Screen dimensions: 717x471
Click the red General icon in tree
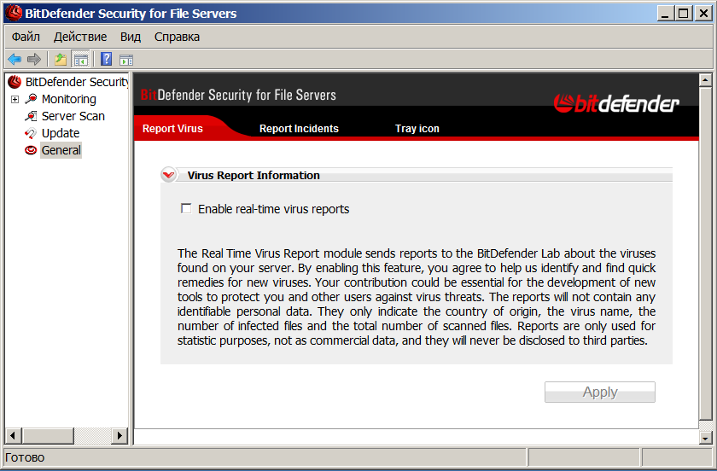coord(31,150)
